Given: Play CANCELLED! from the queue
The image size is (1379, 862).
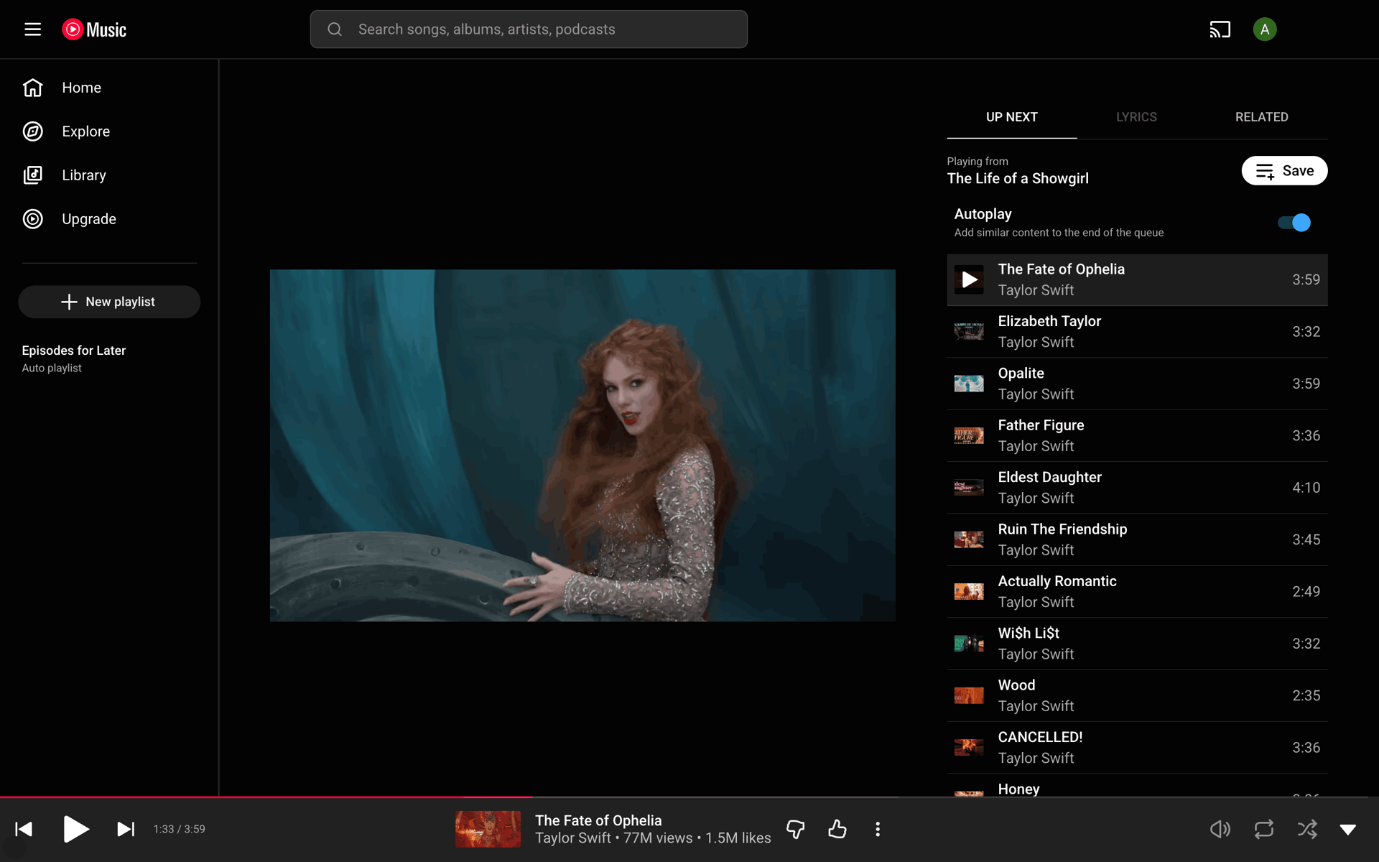Looking at the screenshot, I should [1137, 748].
